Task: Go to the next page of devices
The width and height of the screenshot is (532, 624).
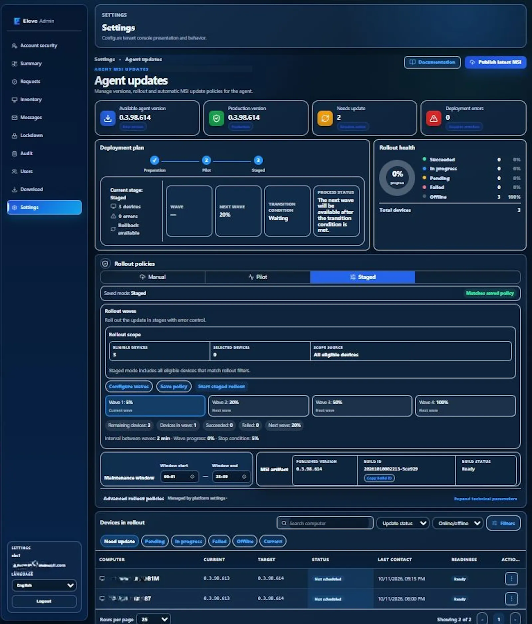Action: point(515,620)
